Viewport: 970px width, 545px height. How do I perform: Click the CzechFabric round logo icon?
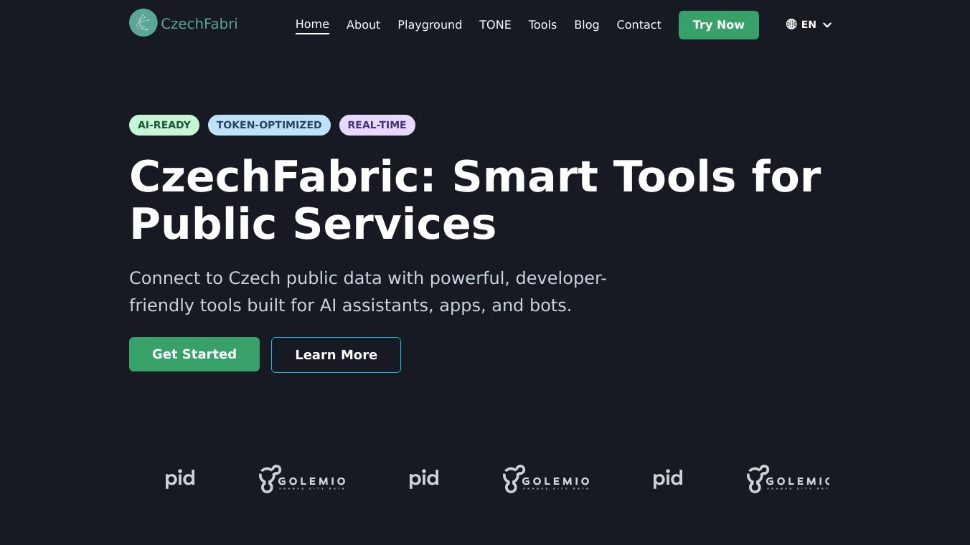pyautogui.click(x=143, y=23)
